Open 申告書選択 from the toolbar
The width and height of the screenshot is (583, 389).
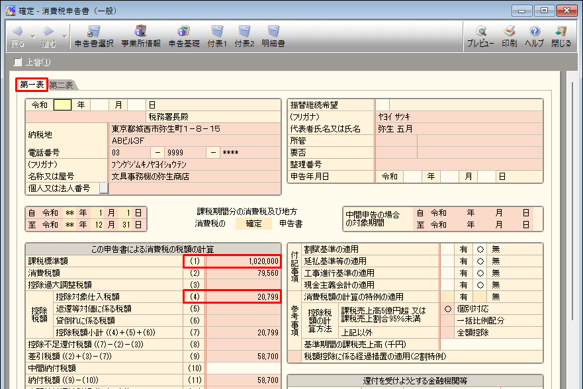coord(93,36)
